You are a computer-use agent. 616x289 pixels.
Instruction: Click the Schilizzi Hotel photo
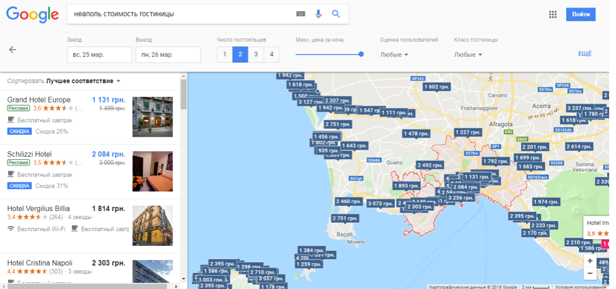[x=152, y=171]
